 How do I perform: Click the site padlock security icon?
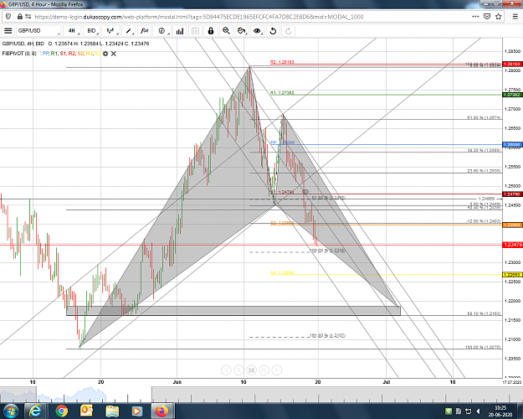coord(20,17)
